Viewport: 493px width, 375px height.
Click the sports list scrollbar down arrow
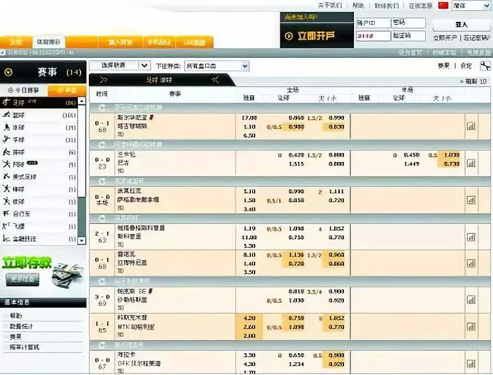[82, 241]
